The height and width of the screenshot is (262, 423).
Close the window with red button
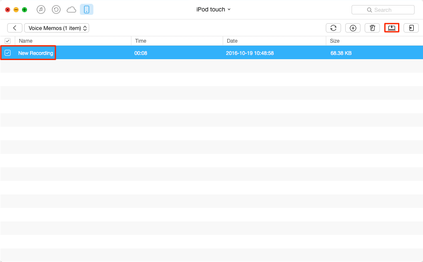pos(8,10)
